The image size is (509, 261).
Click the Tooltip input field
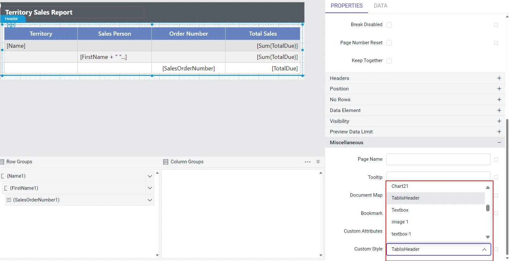point(438,176)
